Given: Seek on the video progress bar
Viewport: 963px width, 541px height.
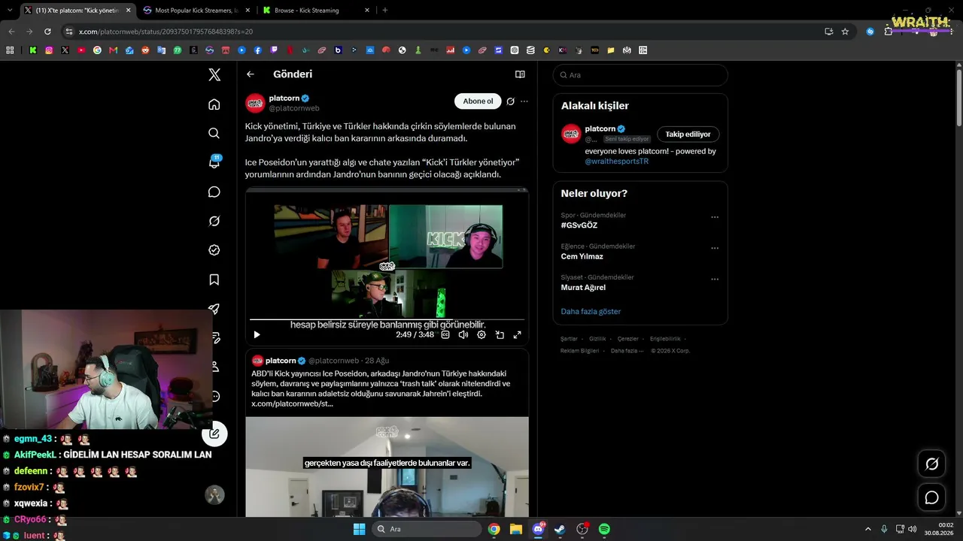Looking at the screenshot, I should 387,320.
